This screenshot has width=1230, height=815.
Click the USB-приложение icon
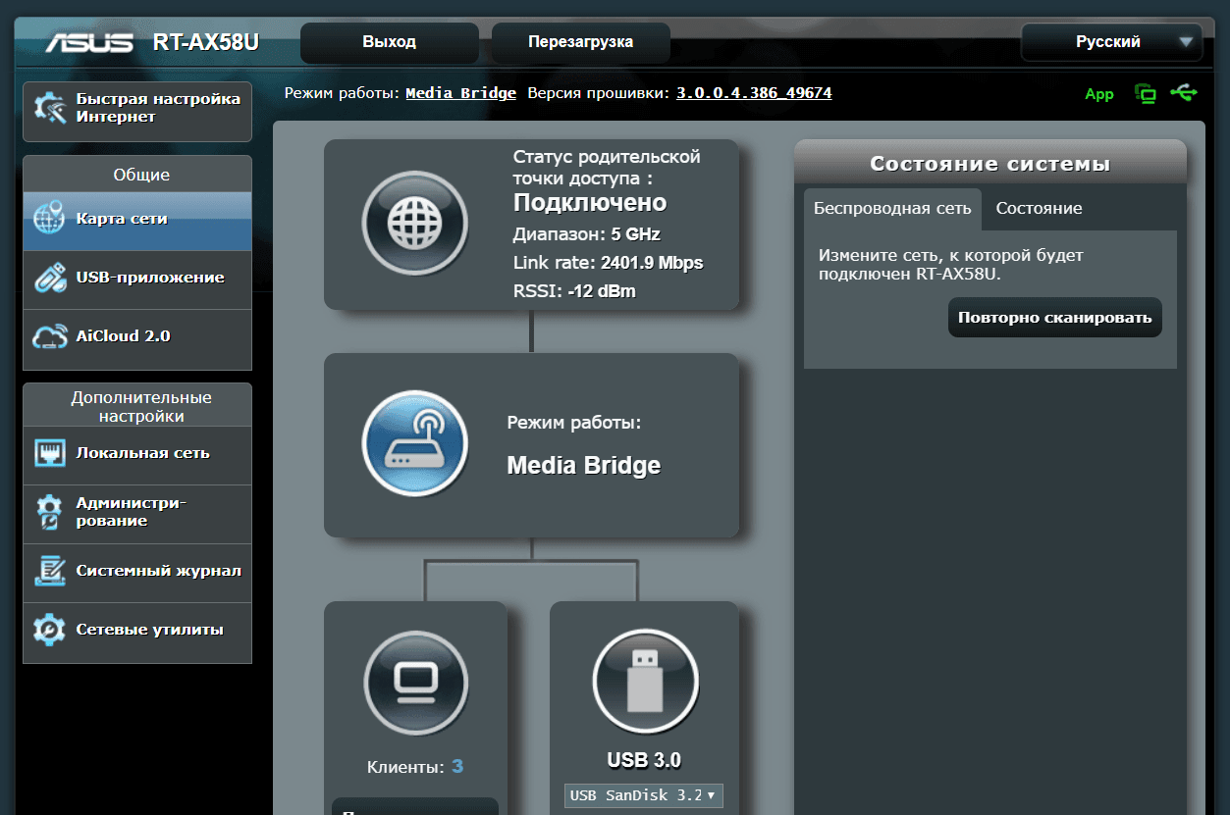pyautogui.click(x=49, y=278)
